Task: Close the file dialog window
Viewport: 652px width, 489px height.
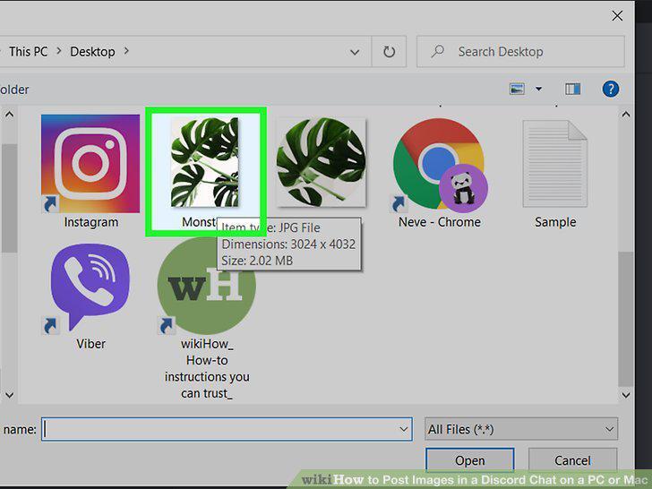Action: coord(617,16)
